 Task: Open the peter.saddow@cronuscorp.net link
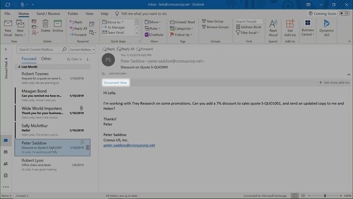tap(129, 145)
